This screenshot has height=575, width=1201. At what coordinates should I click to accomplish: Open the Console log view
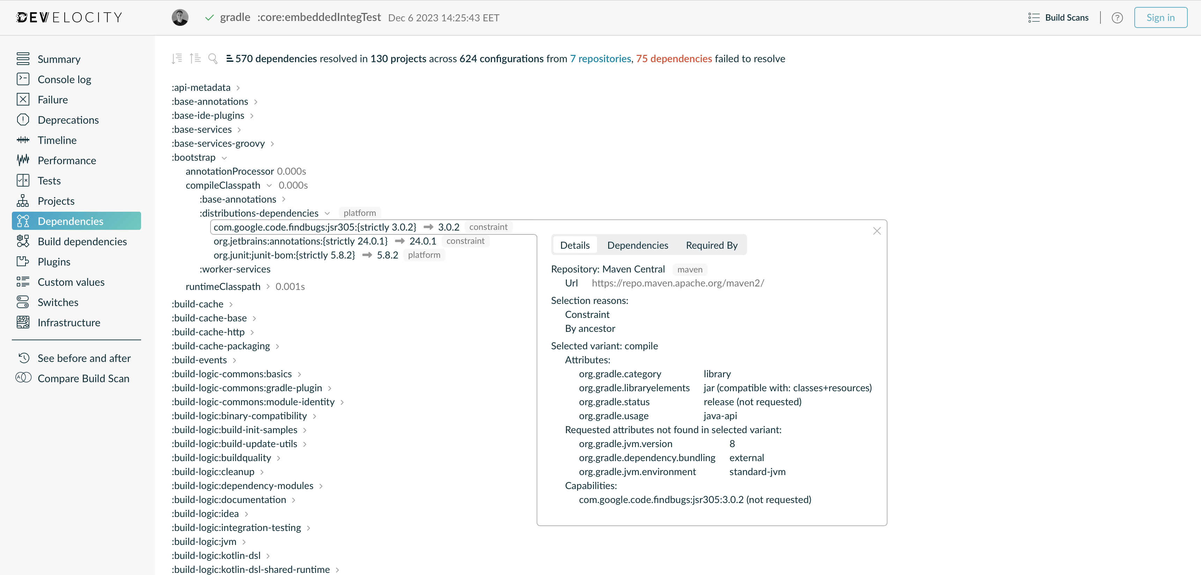[x=64, y=79]
